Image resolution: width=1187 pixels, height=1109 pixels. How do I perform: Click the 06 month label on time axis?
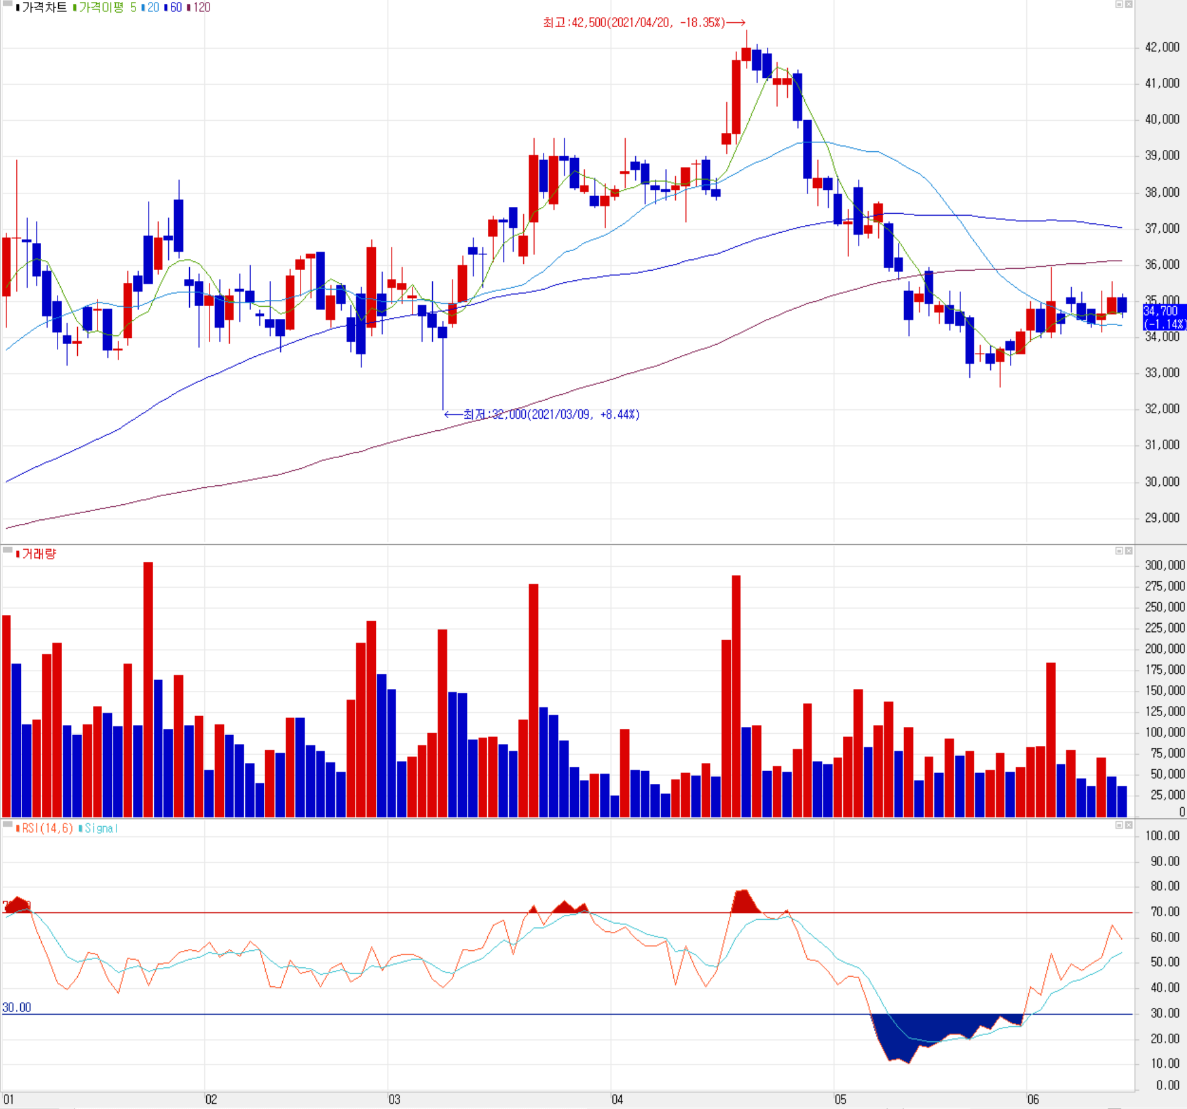[1033, 1100]
